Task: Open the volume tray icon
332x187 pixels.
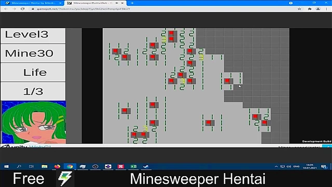Action: 289,166
